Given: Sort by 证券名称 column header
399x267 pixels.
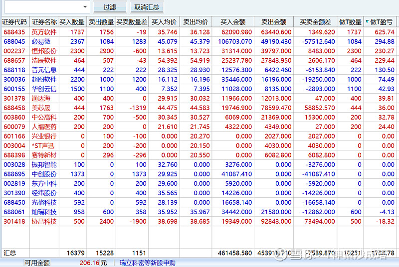Looking at the screenshot, I should (44, 22).
